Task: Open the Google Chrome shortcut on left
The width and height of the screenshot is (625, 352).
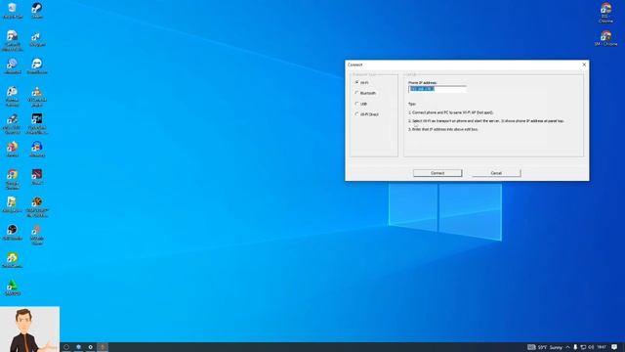Action: pyautogui.click(x=13, y=179)
